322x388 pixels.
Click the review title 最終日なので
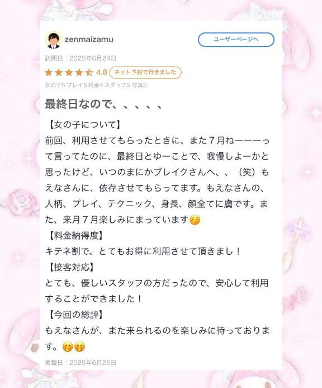tap(103, 104)
